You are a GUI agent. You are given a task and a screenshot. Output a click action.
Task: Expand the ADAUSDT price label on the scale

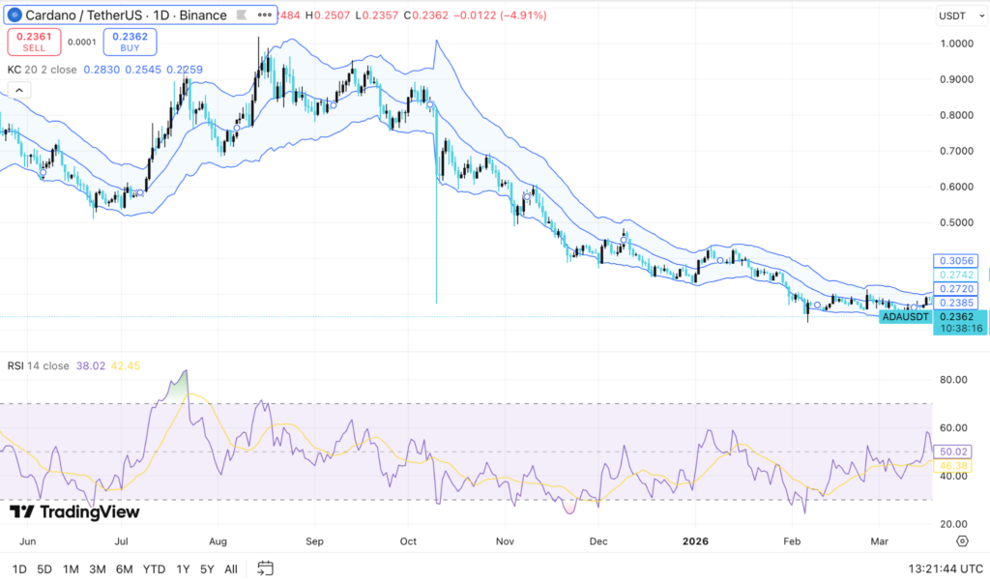click(x=905, y=316)
